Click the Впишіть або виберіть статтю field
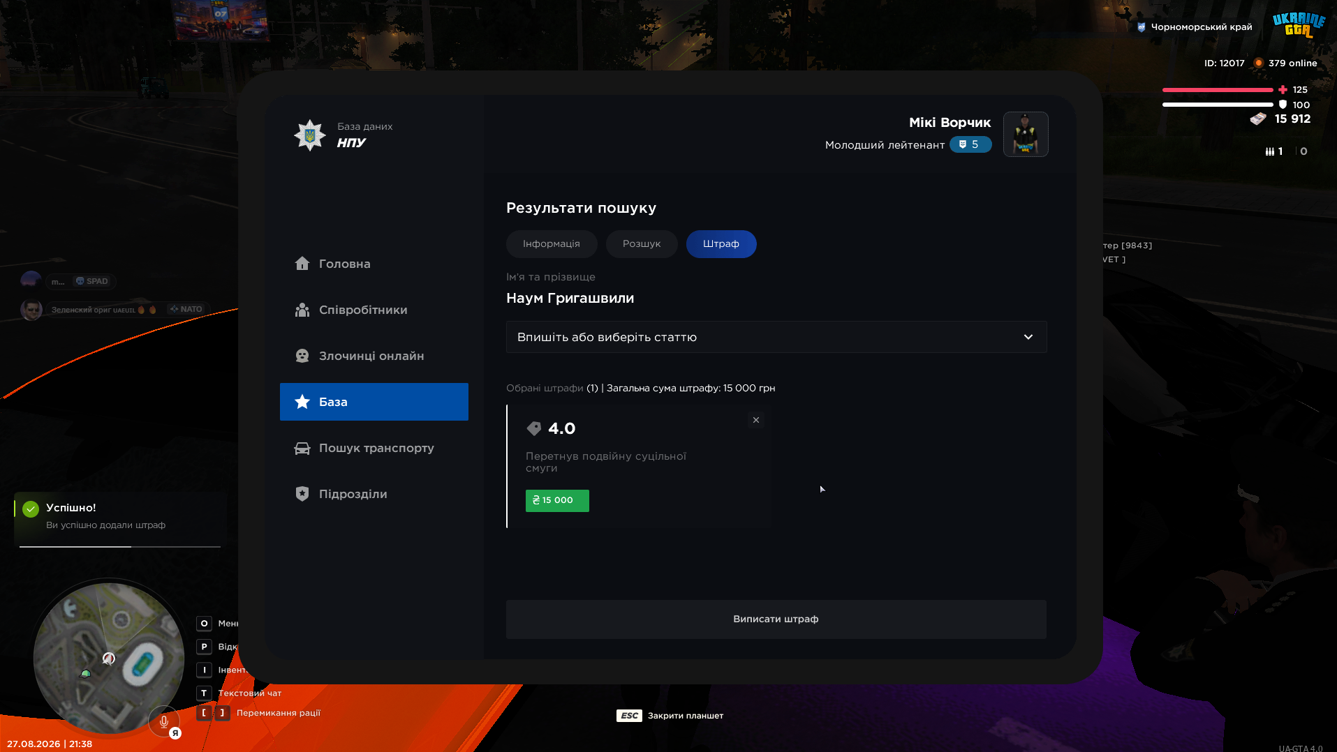1337x752 pixels. [x=776, y=337]
